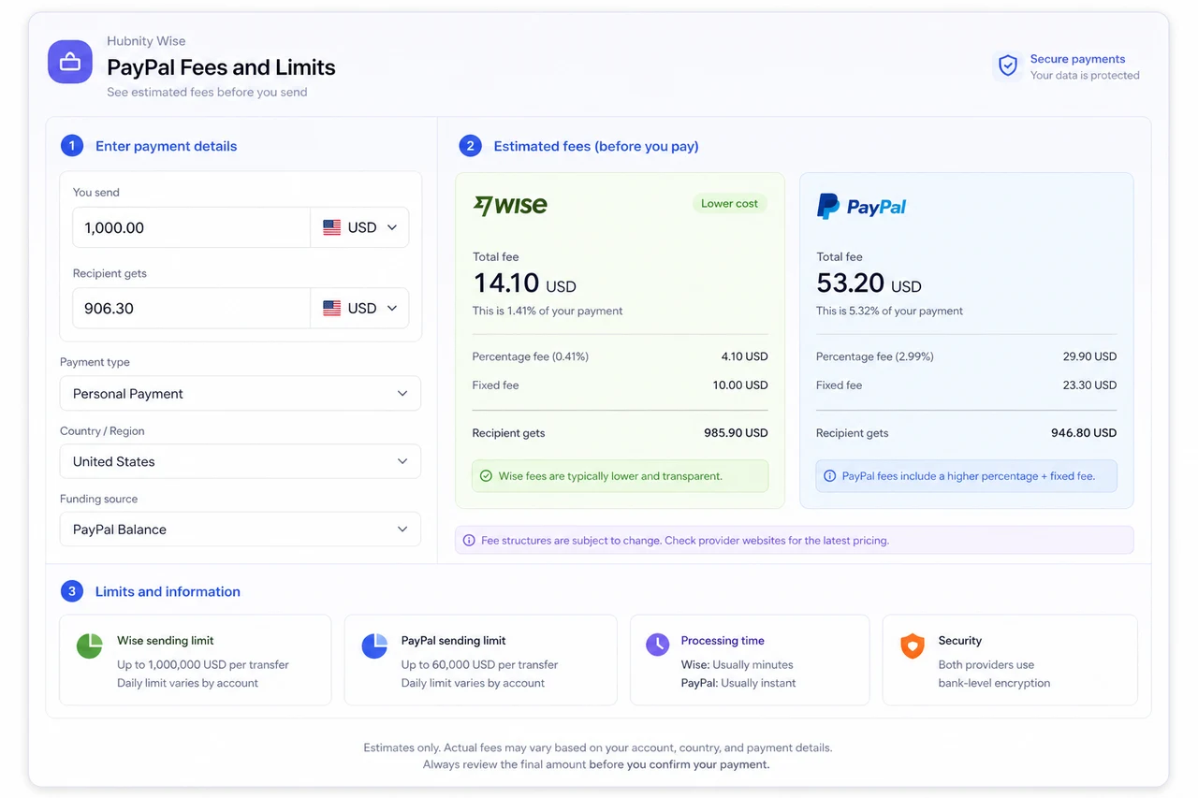Click This is 1.41% of your payment text
Screen dimensions: 1198x798
tap(548, 311)
